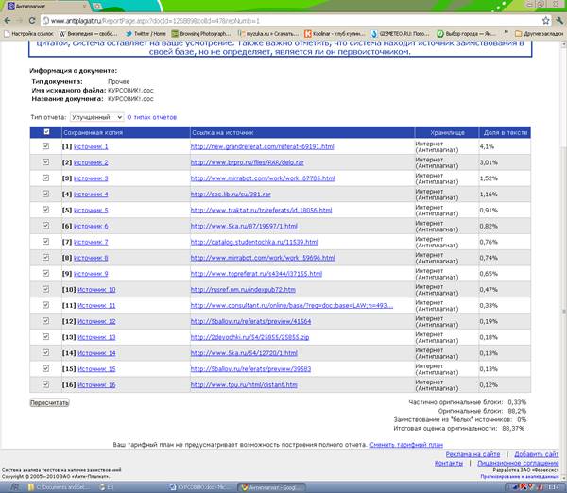
Task: Open the Настройка ссылок bookmark
Action: pos(29,33)
